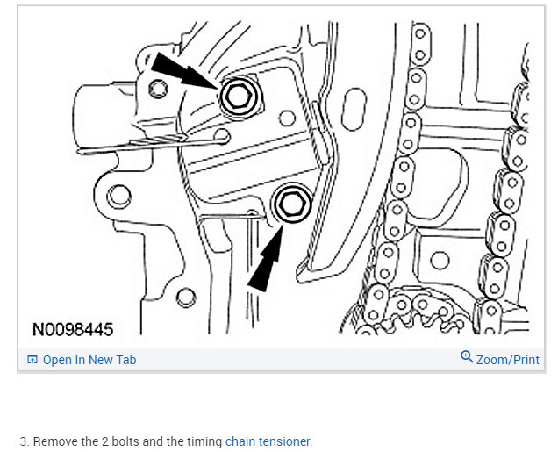Viewport: 558px width, 452px height.
Task: Select the figure number N0098445 label
Action: (x=73, y=330)
